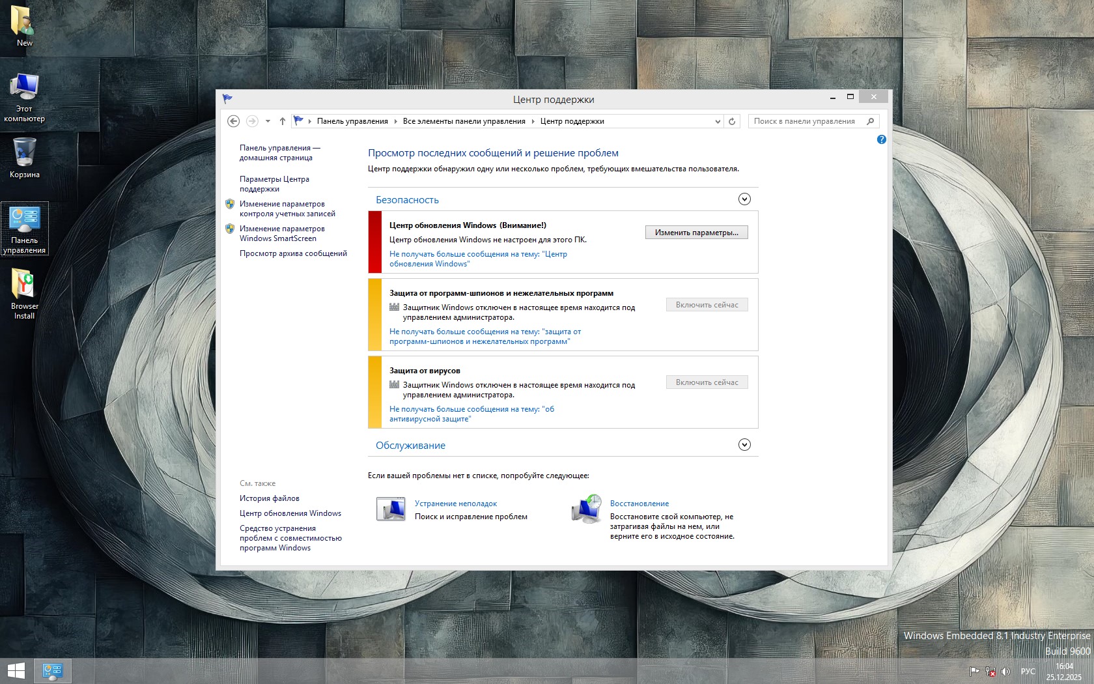Open the Recovery icon
This screenshot has width=1094, height=684.
click(586, 509)
